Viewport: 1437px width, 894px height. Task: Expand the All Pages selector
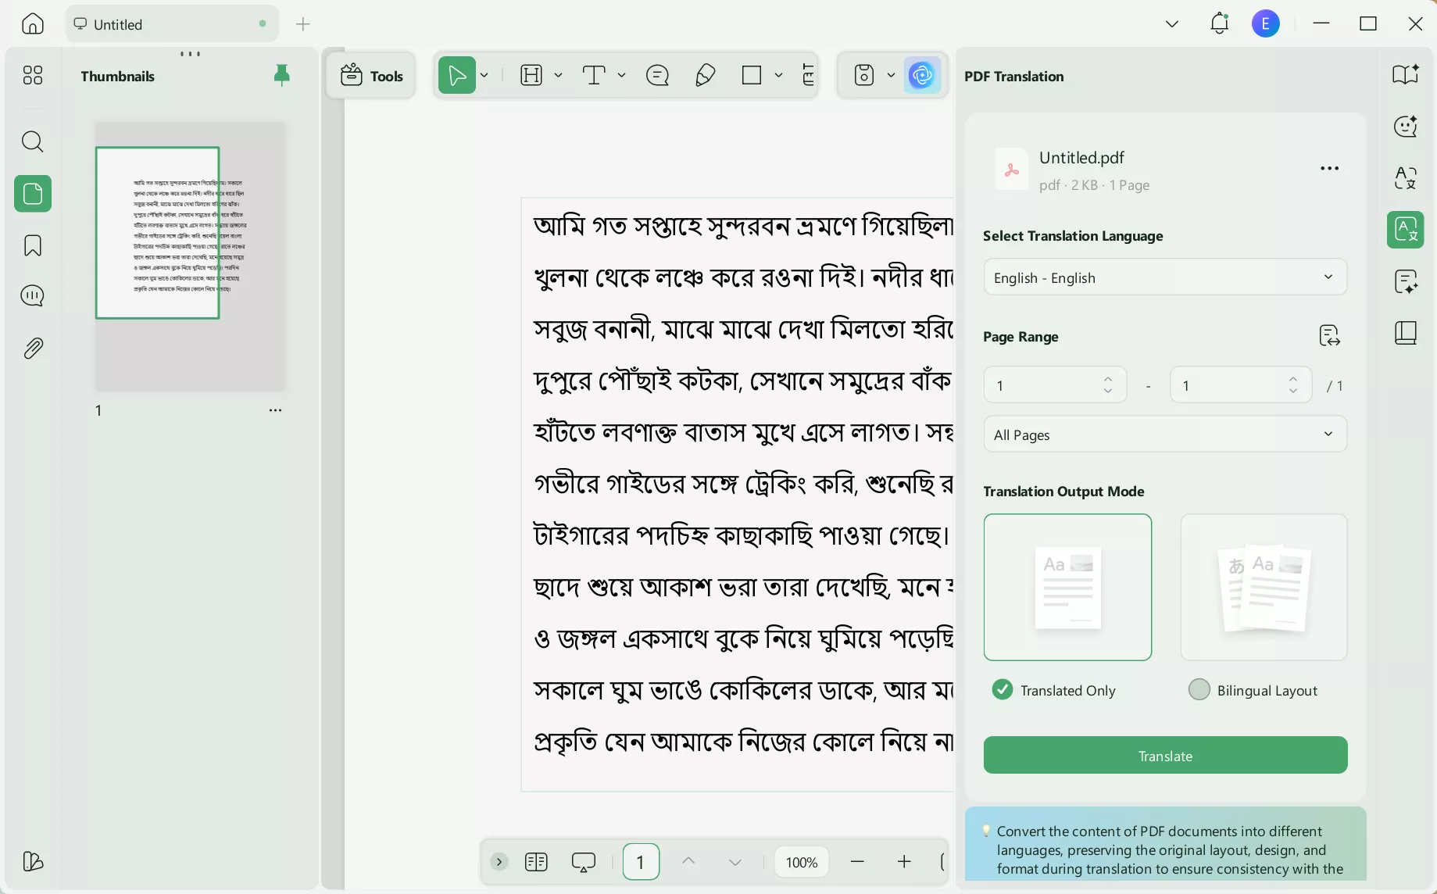[1164, 434]
